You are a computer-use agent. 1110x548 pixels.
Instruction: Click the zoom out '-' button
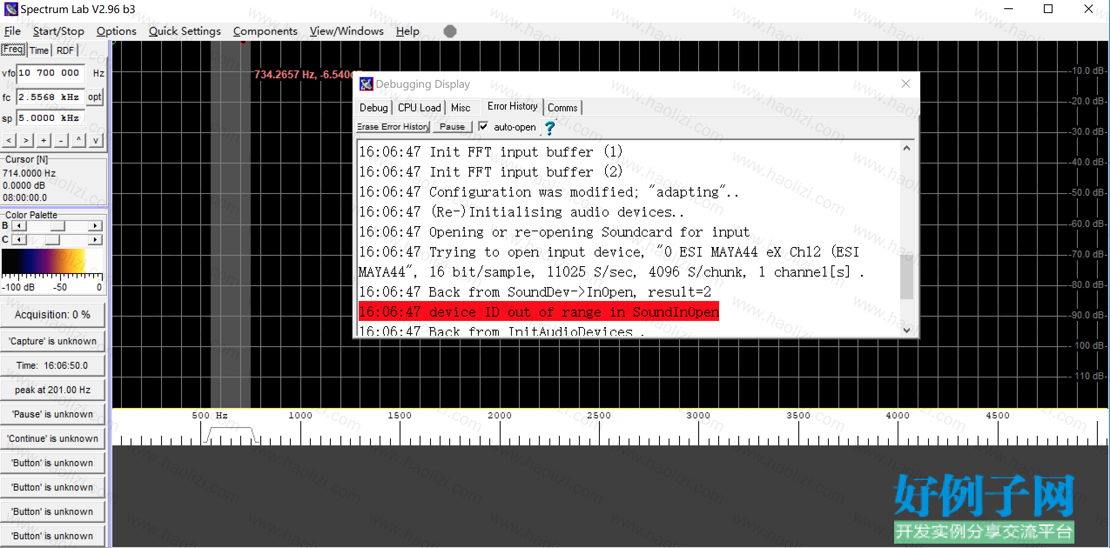pos(61,140)
